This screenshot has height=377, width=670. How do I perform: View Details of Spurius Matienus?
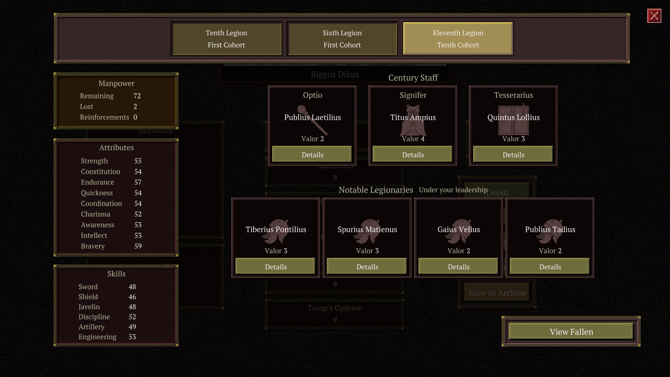(x=367, y=267)
